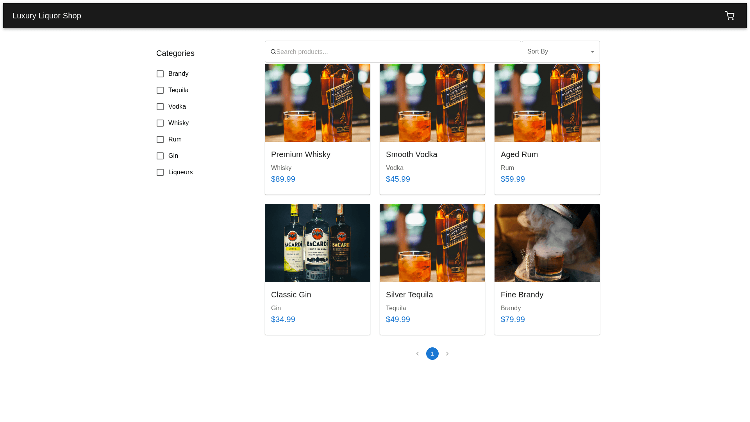The height and width of the screenshot is (422, 750).
Task: Check the Liqueurs category filter
Action: pyautogui.click(x=160, y=172)
